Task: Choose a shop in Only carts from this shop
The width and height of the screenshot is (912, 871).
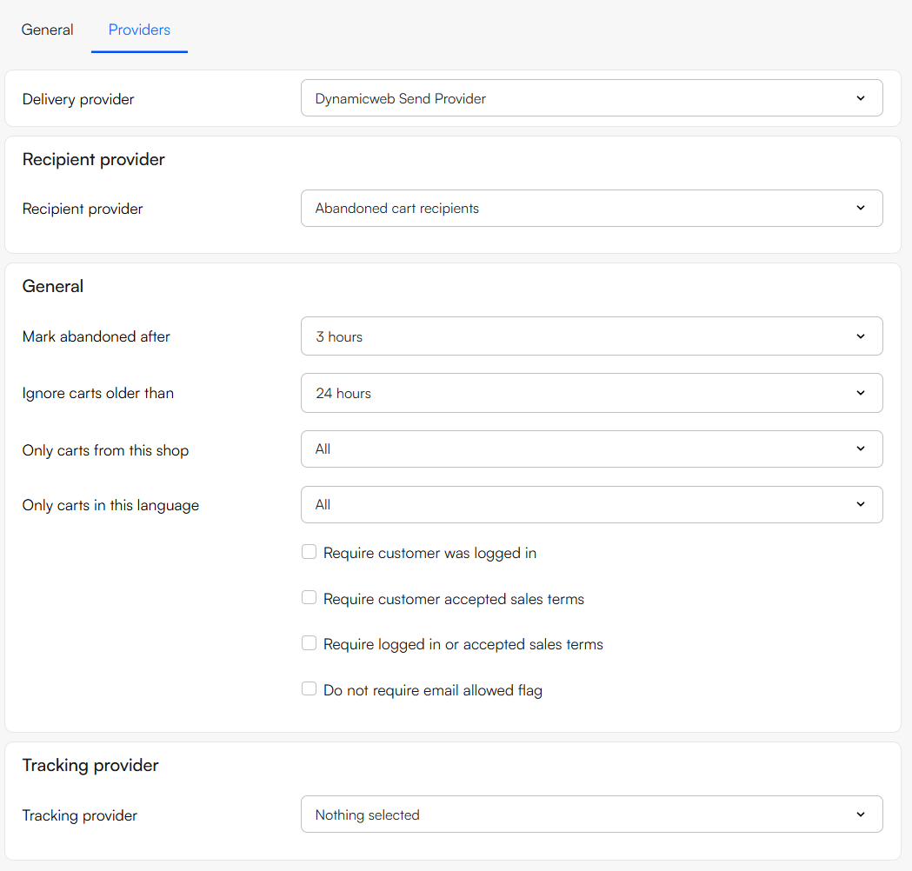Action: pyautogui.click(x=591, y=449)
